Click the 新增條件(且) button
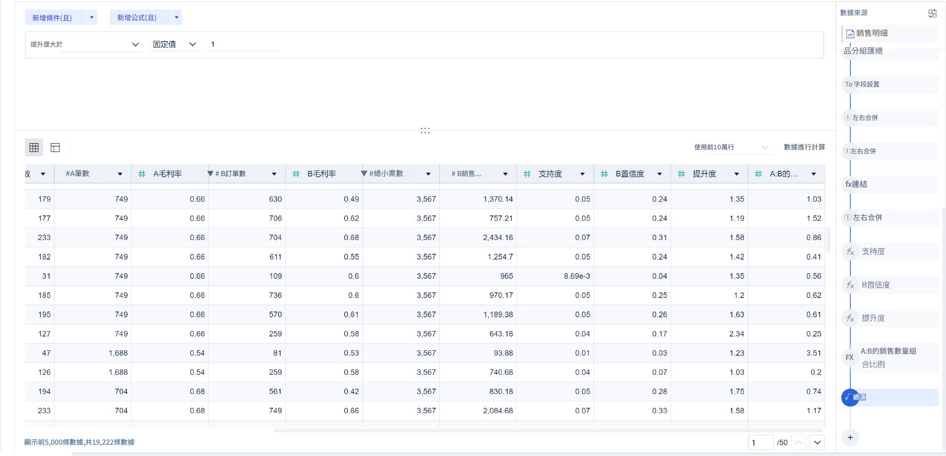This screenshot has width=946, height=456. (x=55, y=18)
